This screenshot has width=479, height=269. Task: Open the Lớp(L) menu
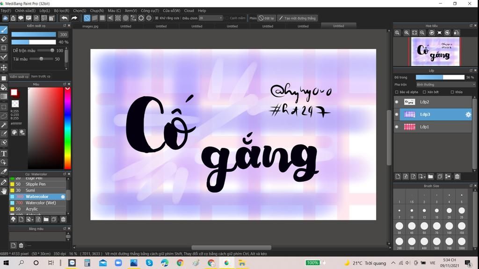(44, 10)
